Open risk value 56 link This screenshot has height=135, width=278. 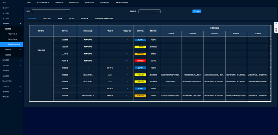[127, 61]
